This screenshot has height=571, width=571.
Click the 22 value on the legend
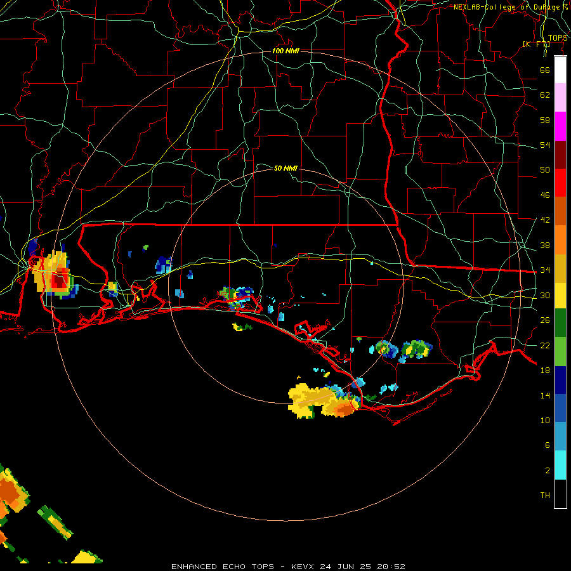(545, 345)
